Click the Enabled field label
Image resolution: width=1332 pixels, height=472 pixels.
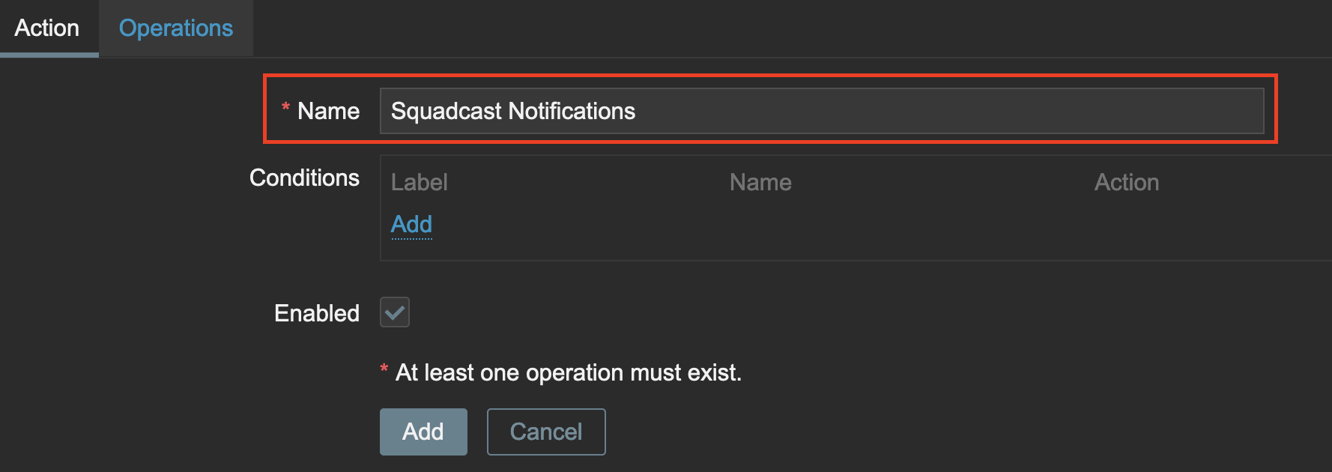(317, 313)
